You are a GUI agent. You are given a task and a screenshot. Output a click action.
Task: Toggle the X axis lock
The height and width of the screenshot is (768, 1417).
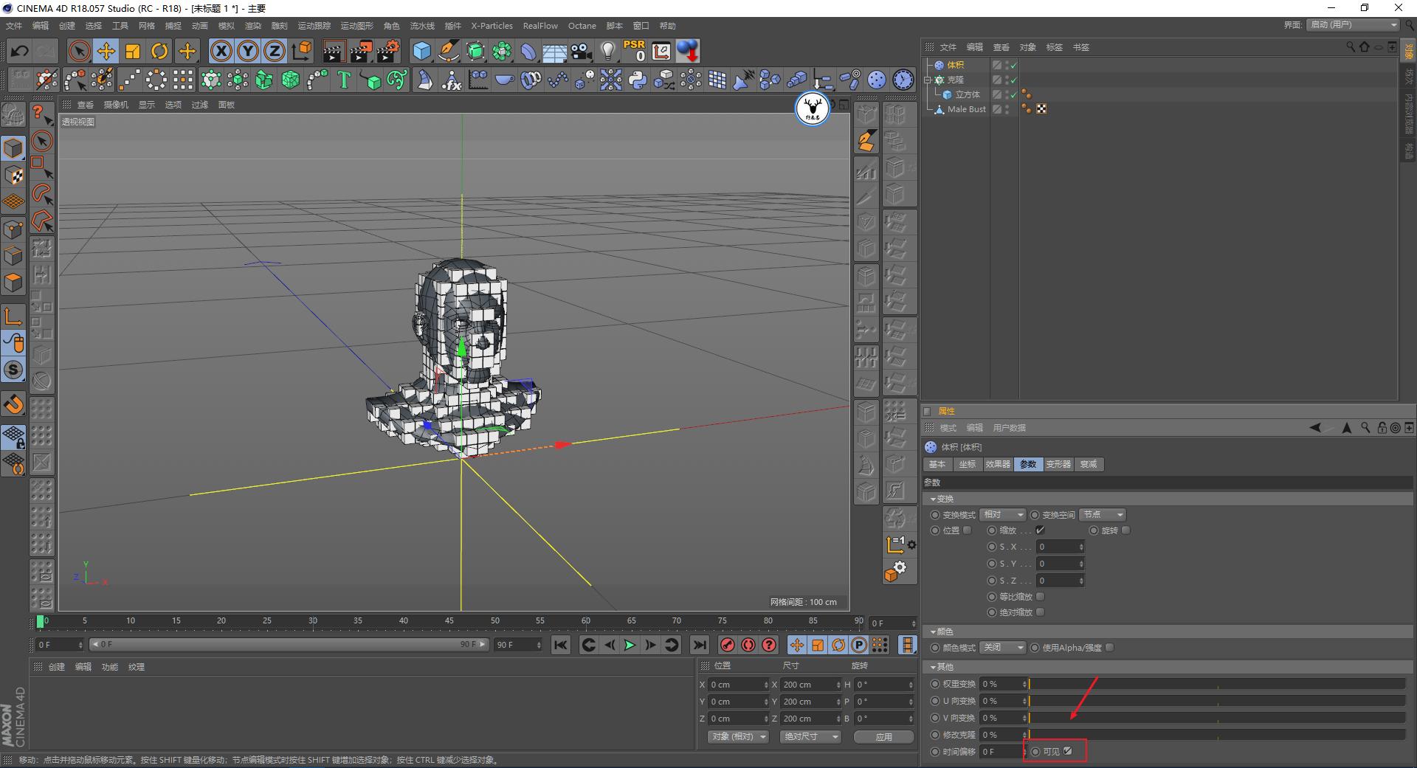tap(221, 51)
